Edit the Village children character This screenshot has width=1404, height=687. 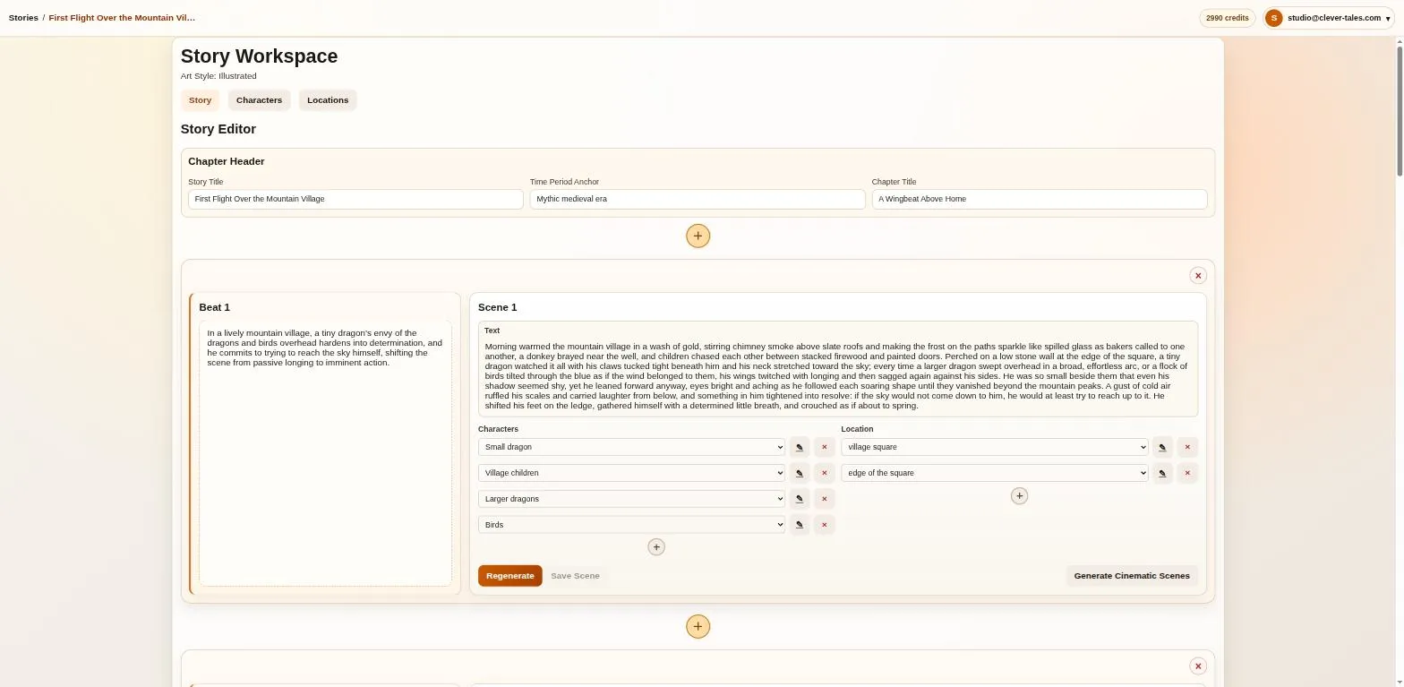point(800,473)
